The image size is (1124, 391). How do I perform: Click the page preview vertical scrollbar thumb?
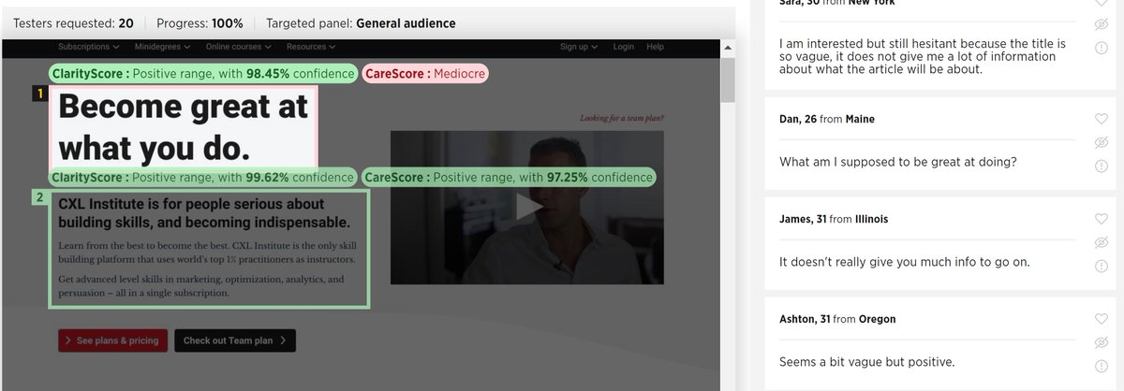point(728,80)
